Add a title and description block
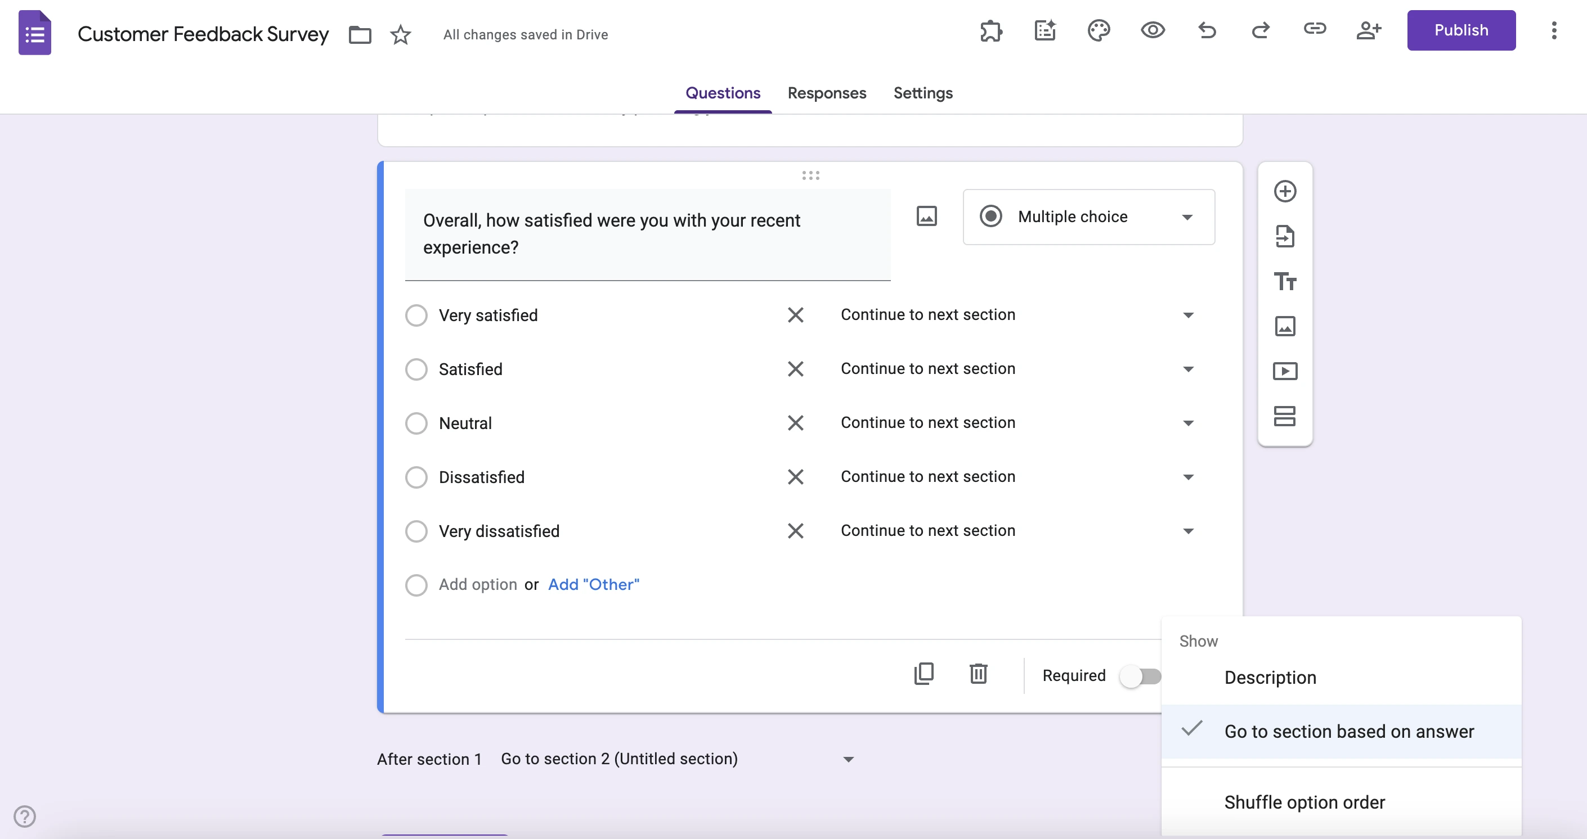1587x839 pixels. point(1285,281)
